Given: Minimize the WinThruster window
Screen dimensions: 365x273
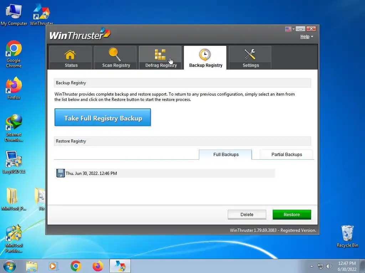Looking at the screenshot, I should pos(300,29).
